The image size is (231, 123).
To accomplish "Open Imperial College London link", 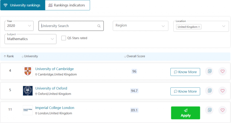I will tap(55, 108).
